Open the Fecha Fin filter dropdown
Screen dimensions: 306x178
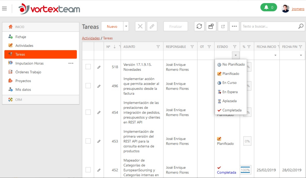(x=301, y=55)
